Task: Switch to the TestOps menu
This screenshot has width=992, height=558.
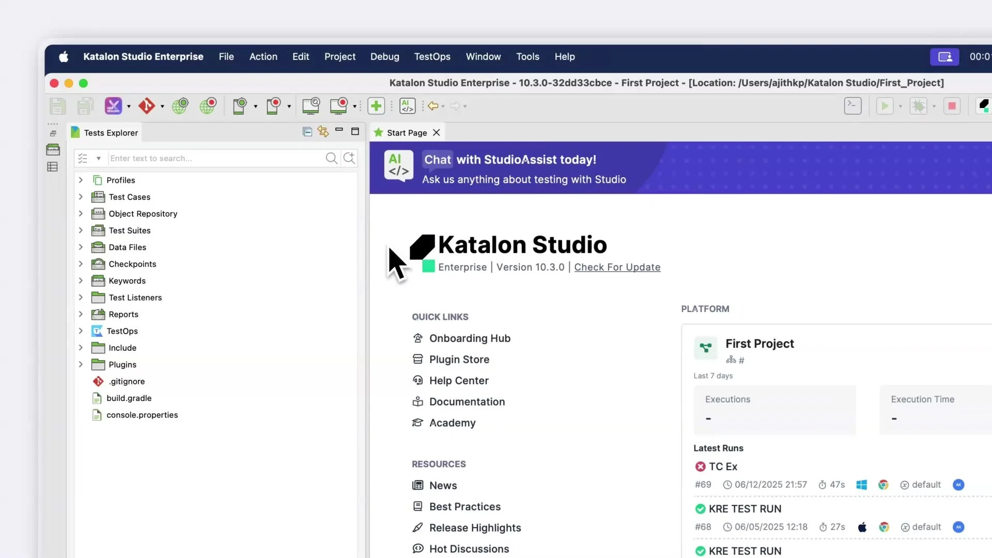Action: [x=432, y=57]
